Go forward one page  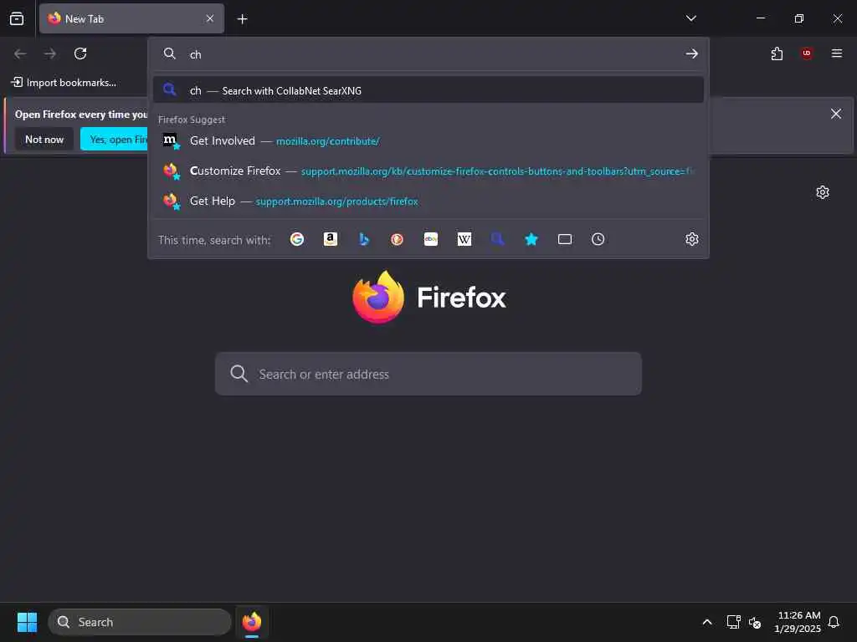[50, 53]
